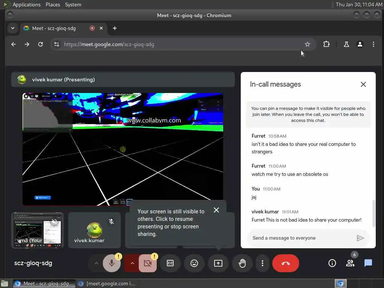This screenshot has height=288, width=384.
Task: Mute the microphone in call controls
Action: pyautogui.click(x=112, y=263)
